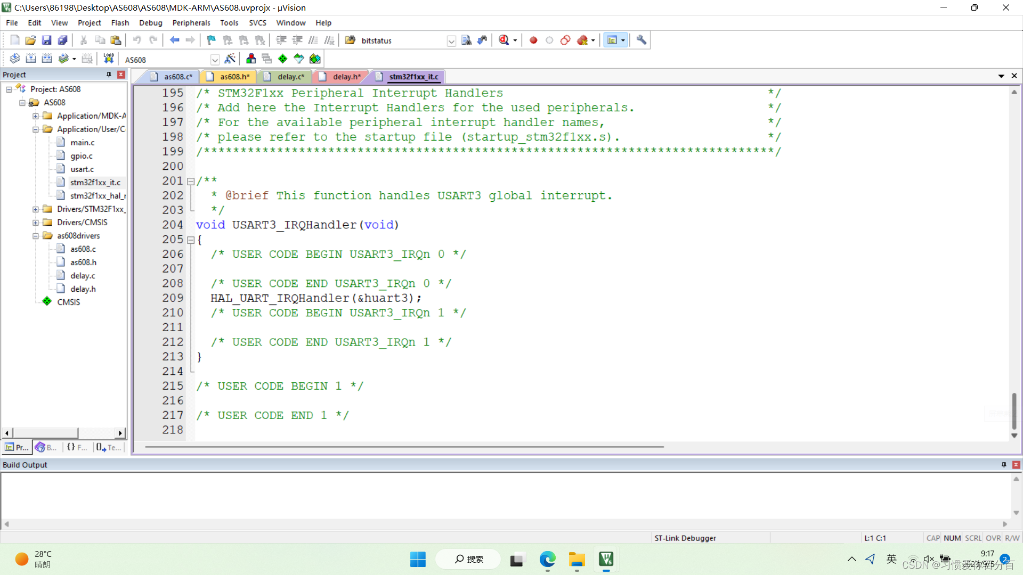Start the Debug Session icon
Viewport: 1023px width, 575px height.
tap(504, 40)
